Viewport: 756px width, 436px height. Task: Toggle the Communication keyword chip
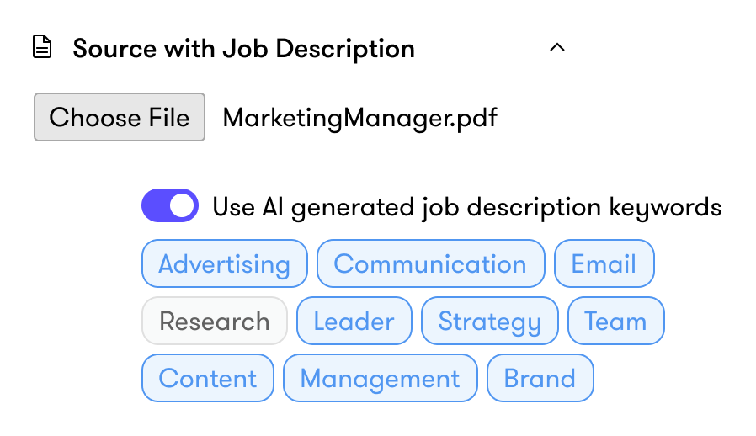(x=430, y=263)
